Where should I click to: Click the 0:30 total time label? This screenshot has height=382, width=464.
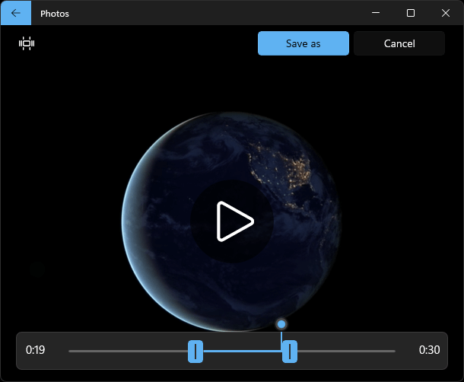(429, 350)
